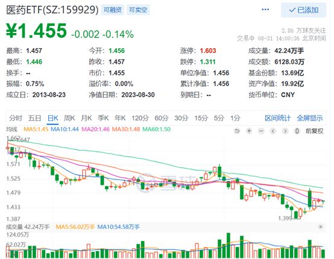Viewport: 334px width, 259px height.
Task: Select the 60分 chart tab
Action: [162, 118]
